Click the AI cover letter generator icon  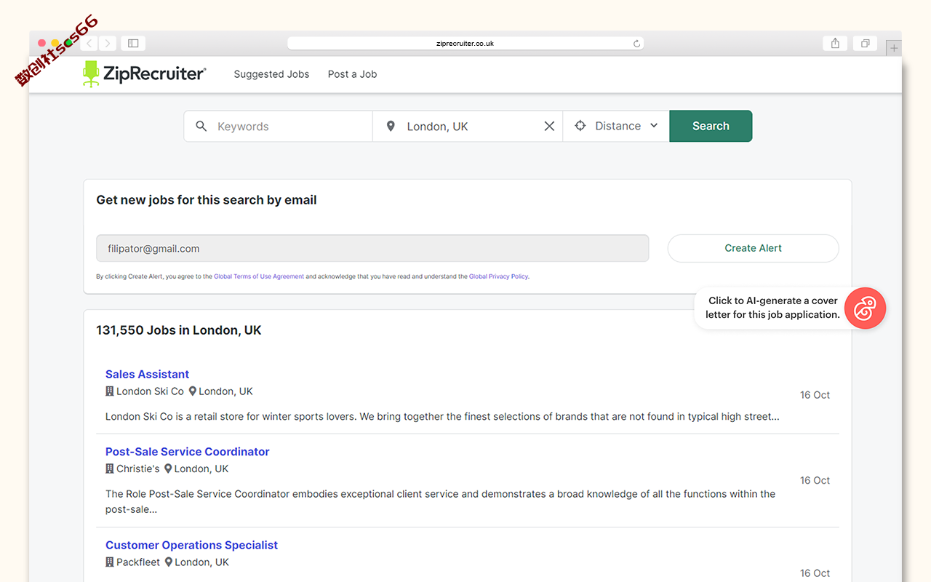pos(865,308)
